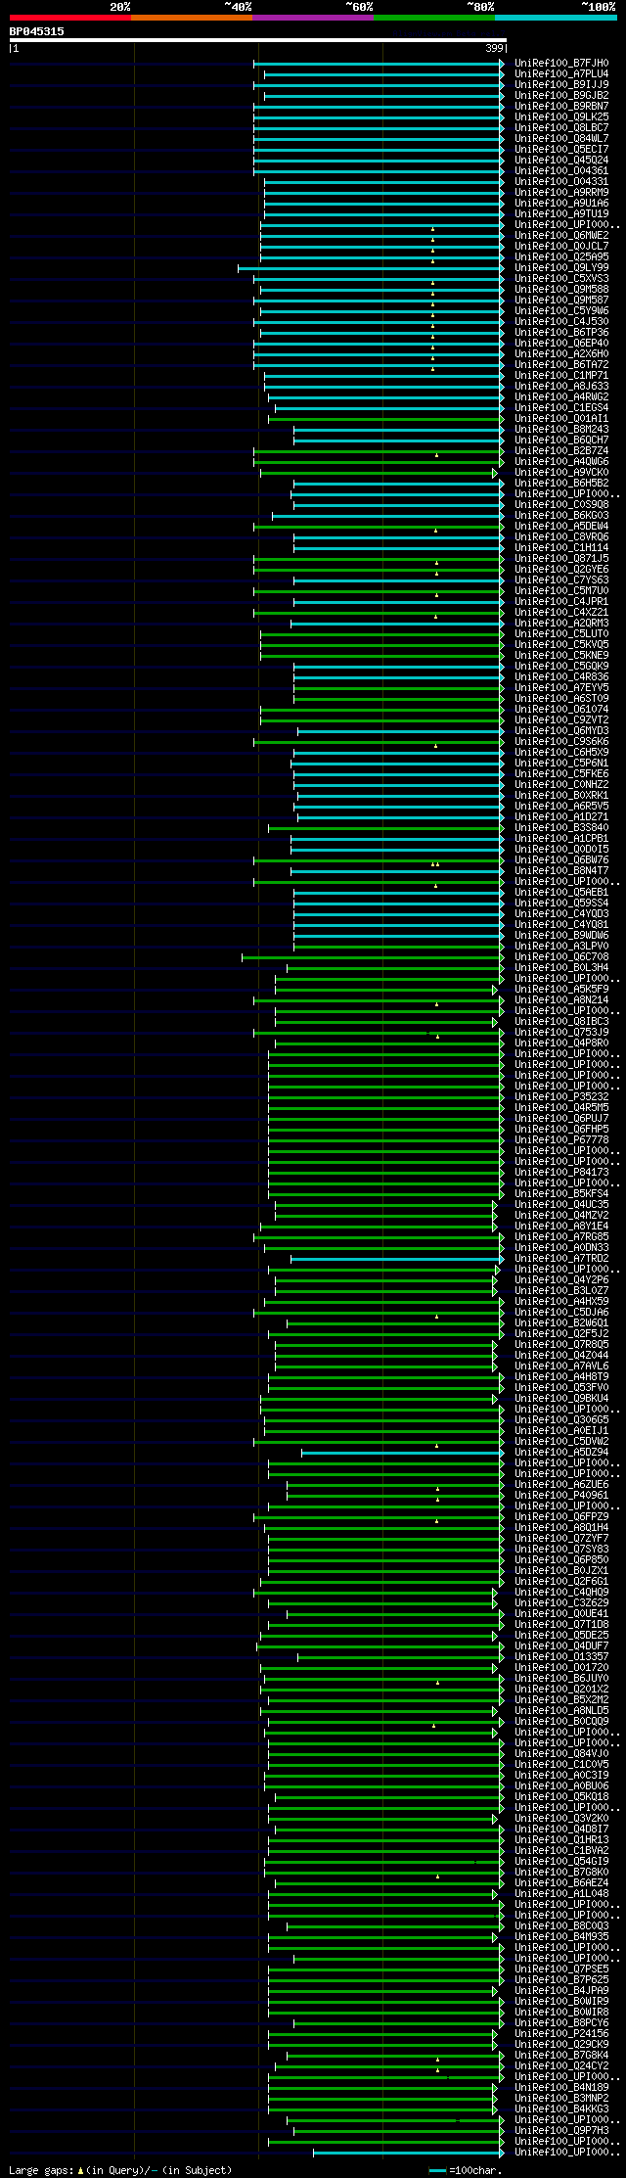Open the UniRef100_A7TRD2 hit
The height and width of the screenshot is (2178, 626).
[561, 1258]
